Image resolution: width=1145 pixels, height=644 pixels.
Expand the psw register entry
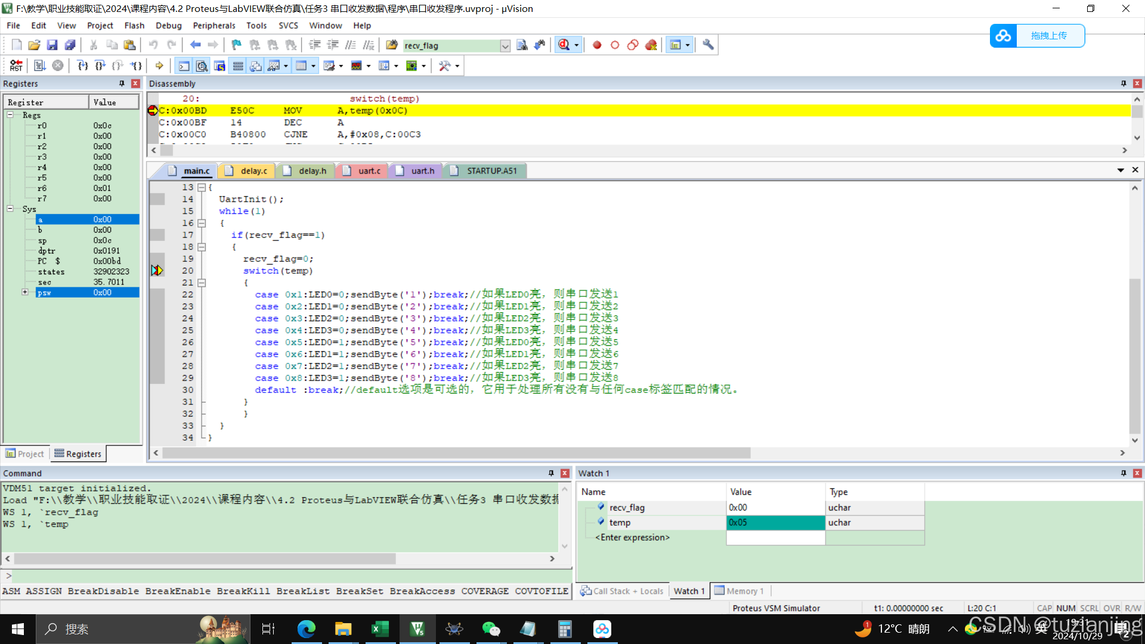tap(25, 292)
